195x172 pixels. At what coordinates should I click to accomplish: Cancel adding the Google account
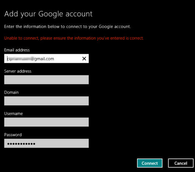point(181,163)
